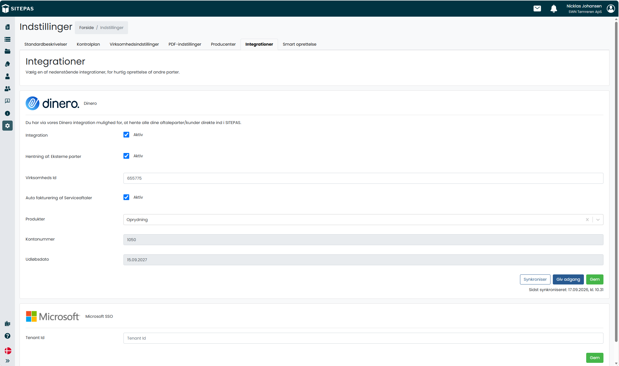Click the Udløbsdato field 15.09.2027
The image size is (619, 366).
click(x=363, y=260)
